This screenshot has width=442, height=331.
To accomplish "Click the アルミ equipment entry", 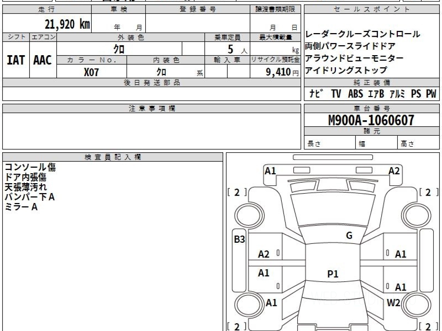I will (397, 94).
